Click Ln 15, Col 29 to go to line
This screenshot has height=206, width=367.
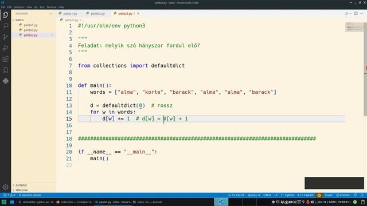236,195
